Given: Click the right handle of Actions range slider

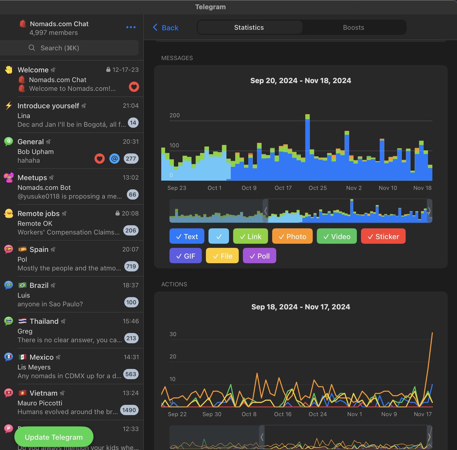Looking at the screenshot, I should click(x=430, y=437).
